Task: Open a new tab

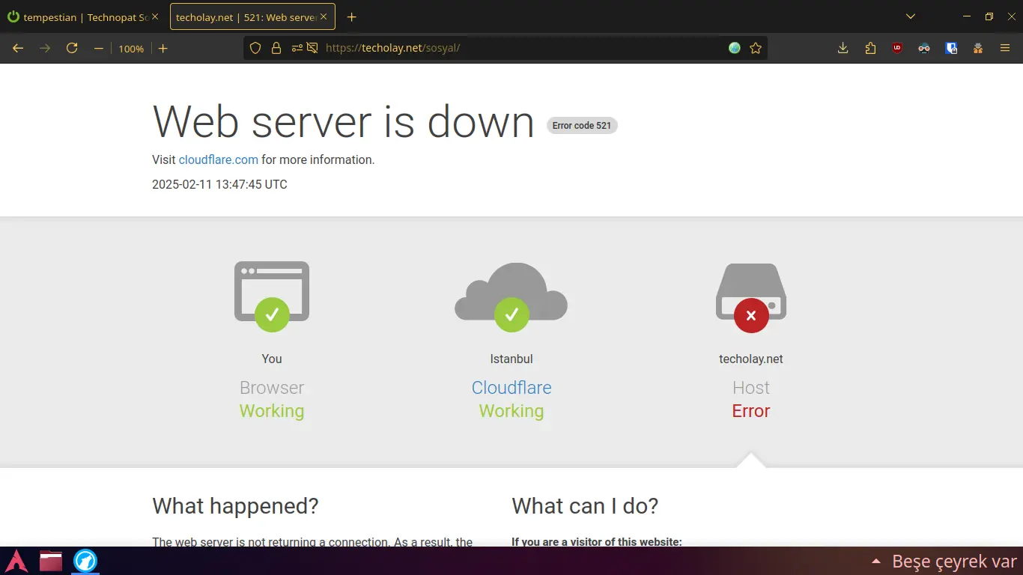Action: click(x=352, y=16)
